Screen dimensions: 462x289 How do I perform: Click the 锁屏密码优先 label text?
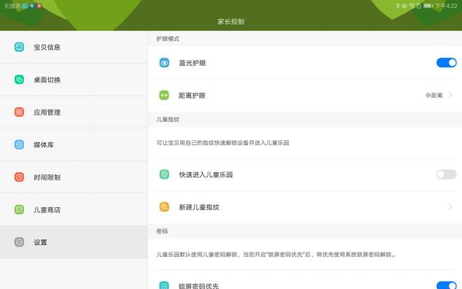(x=199, y=286)
